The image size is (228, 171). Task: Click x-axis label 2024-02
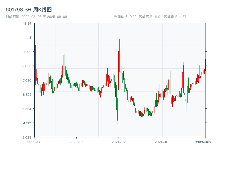coord(119,142)
